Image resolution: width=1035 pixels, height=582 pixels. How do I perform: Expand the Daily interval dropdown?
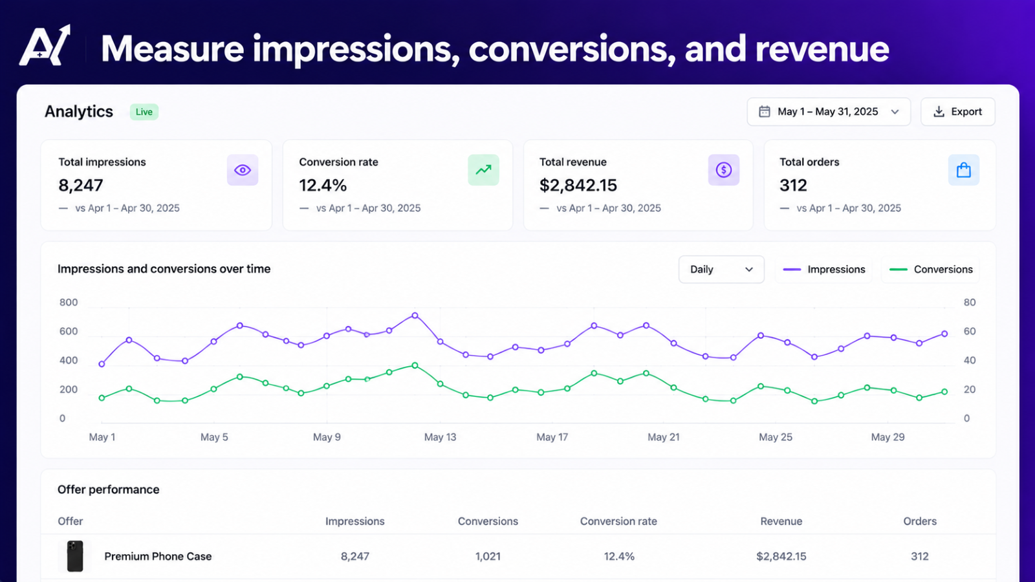pyautogui.click(x=721, y=269)
